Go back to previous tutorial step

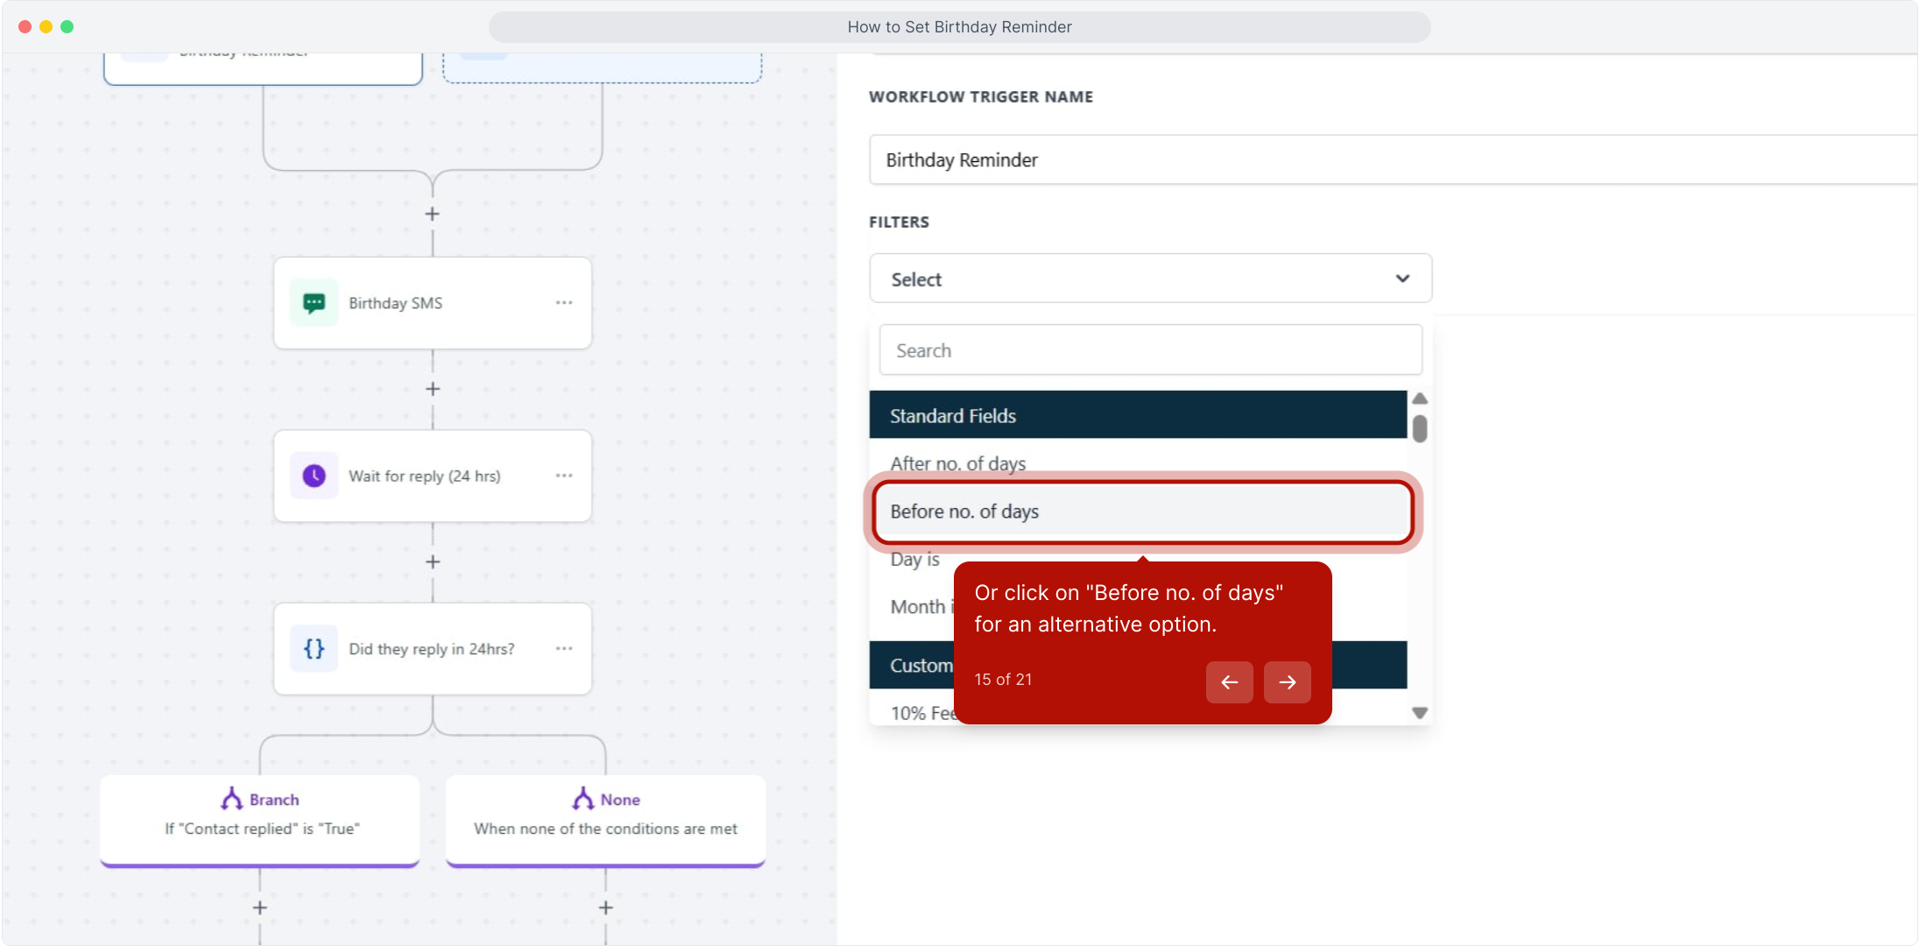click(1229, 682)
